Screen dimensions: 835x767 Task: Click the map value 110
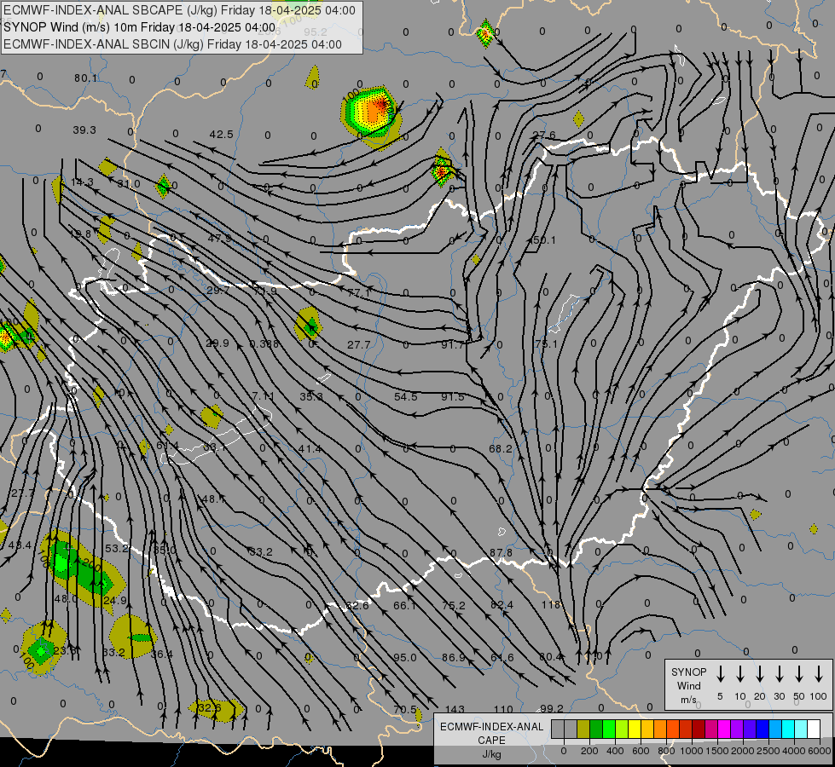503,710
